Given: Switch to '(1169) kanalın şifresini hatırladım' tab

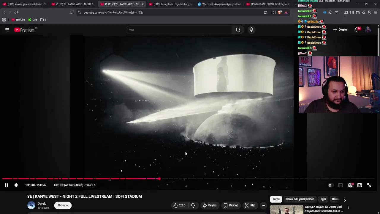Looking at the screenshot, I should click(24, 4).
